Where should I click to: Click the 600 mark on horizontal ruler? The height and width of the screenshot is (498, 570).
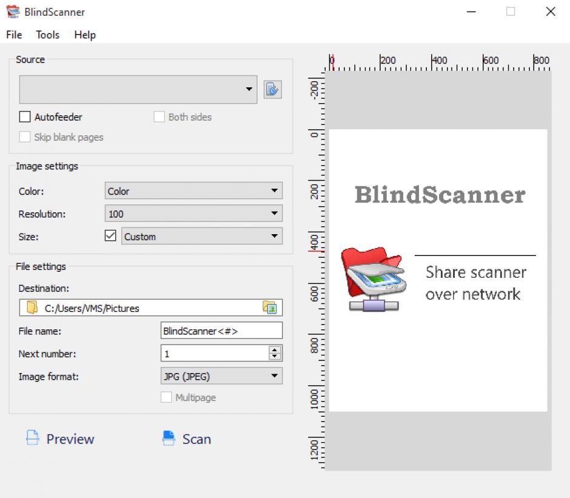491,60
